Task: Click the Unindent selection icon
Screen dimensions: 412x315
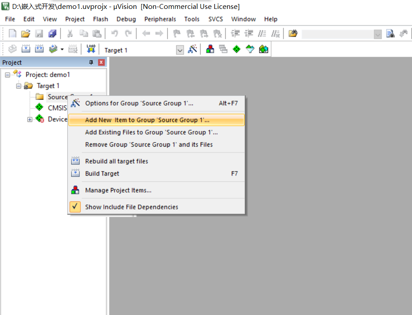Action: coord(248,33)
